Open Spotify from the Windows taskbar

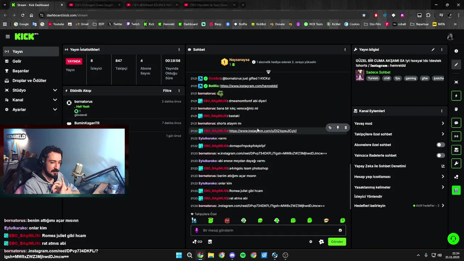coord(243,255)
